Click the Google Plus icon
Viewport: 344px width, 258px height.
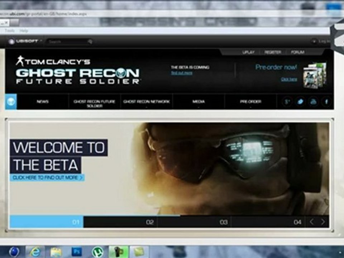(287, 101)
